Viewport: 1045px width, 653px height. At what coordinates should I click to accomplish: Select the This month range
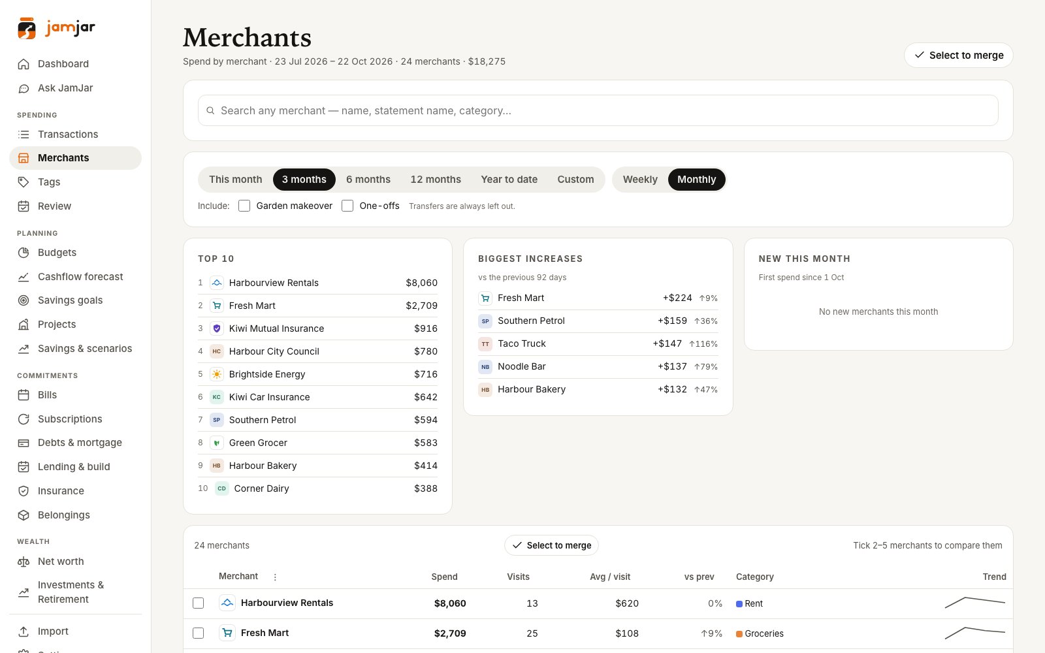[x=236, y=180]
